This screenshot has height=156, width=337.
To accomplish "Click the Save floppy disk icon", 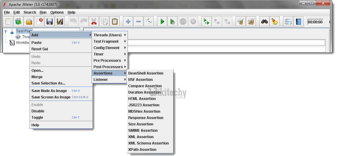I will 50,22.
